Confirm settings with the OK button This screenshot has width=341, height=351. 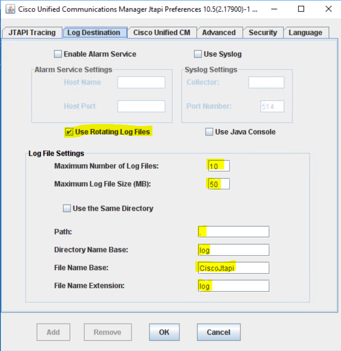click(164, 332)
